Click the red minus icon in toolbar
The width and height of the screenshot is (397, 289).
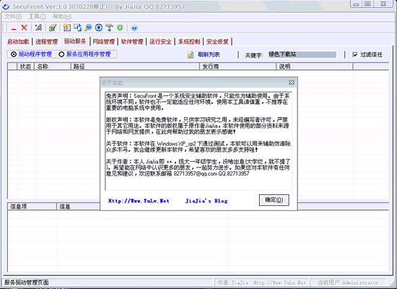pyautogui.click(x=14, y=29)
